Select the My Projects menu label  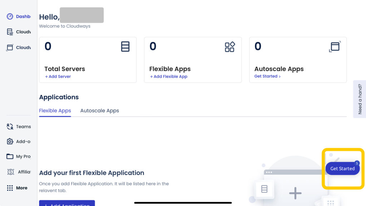(x=23, y=157)
